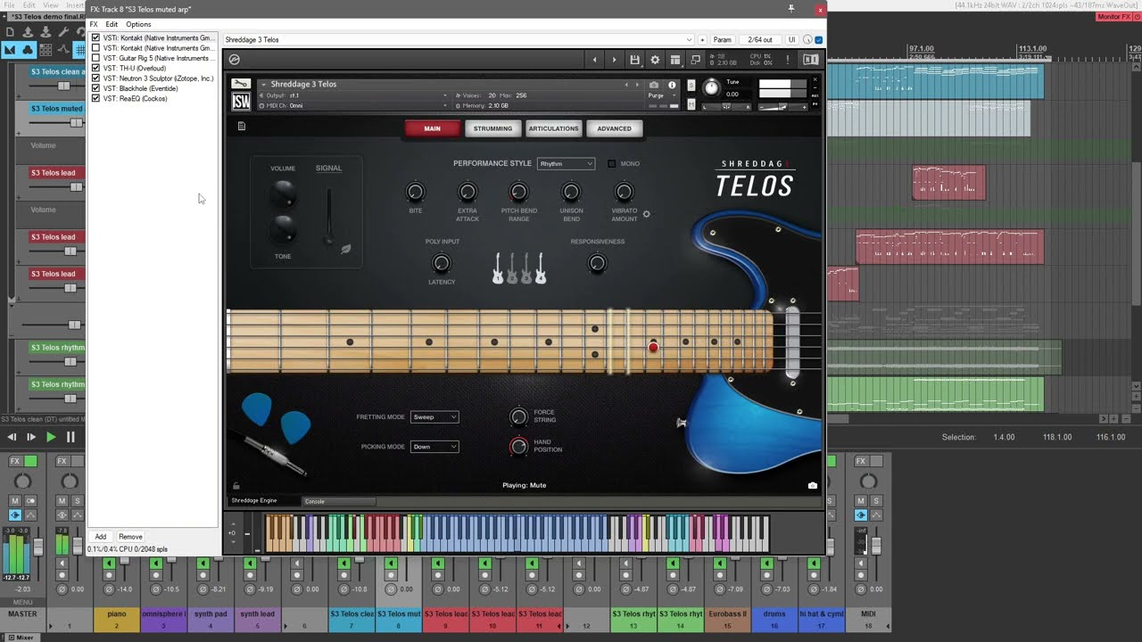The height and width of the screenshot is (642, 1142).
Task: Mute the master track in mixer
Action: 15,501
